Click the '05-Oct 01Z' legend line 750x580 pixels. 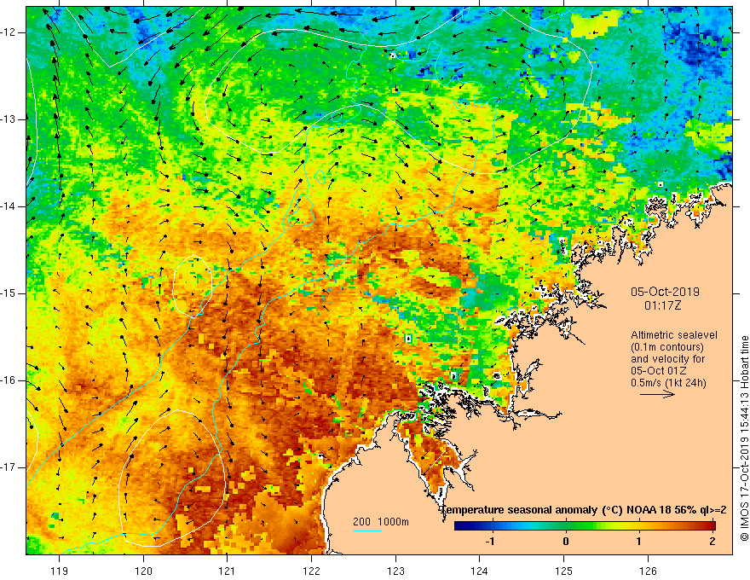pyautogui.click(x=659, y=371)
